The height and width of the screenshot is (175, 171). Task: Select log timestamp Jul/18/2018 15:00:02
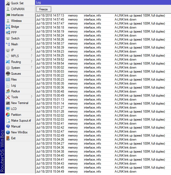pyautogui.click(x=50, y=67)
